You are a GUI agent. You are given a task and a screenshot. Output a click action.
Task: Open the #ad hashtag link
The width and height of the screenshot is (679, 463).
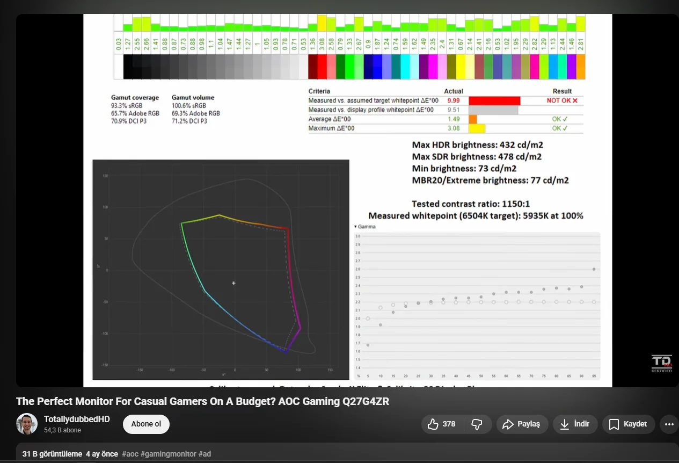(x=205, y=454)
